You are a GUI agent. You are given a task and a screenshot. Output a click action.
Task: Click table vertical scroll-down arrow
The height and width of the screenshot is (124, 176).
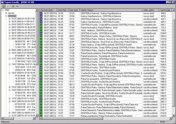pos(173,116)
